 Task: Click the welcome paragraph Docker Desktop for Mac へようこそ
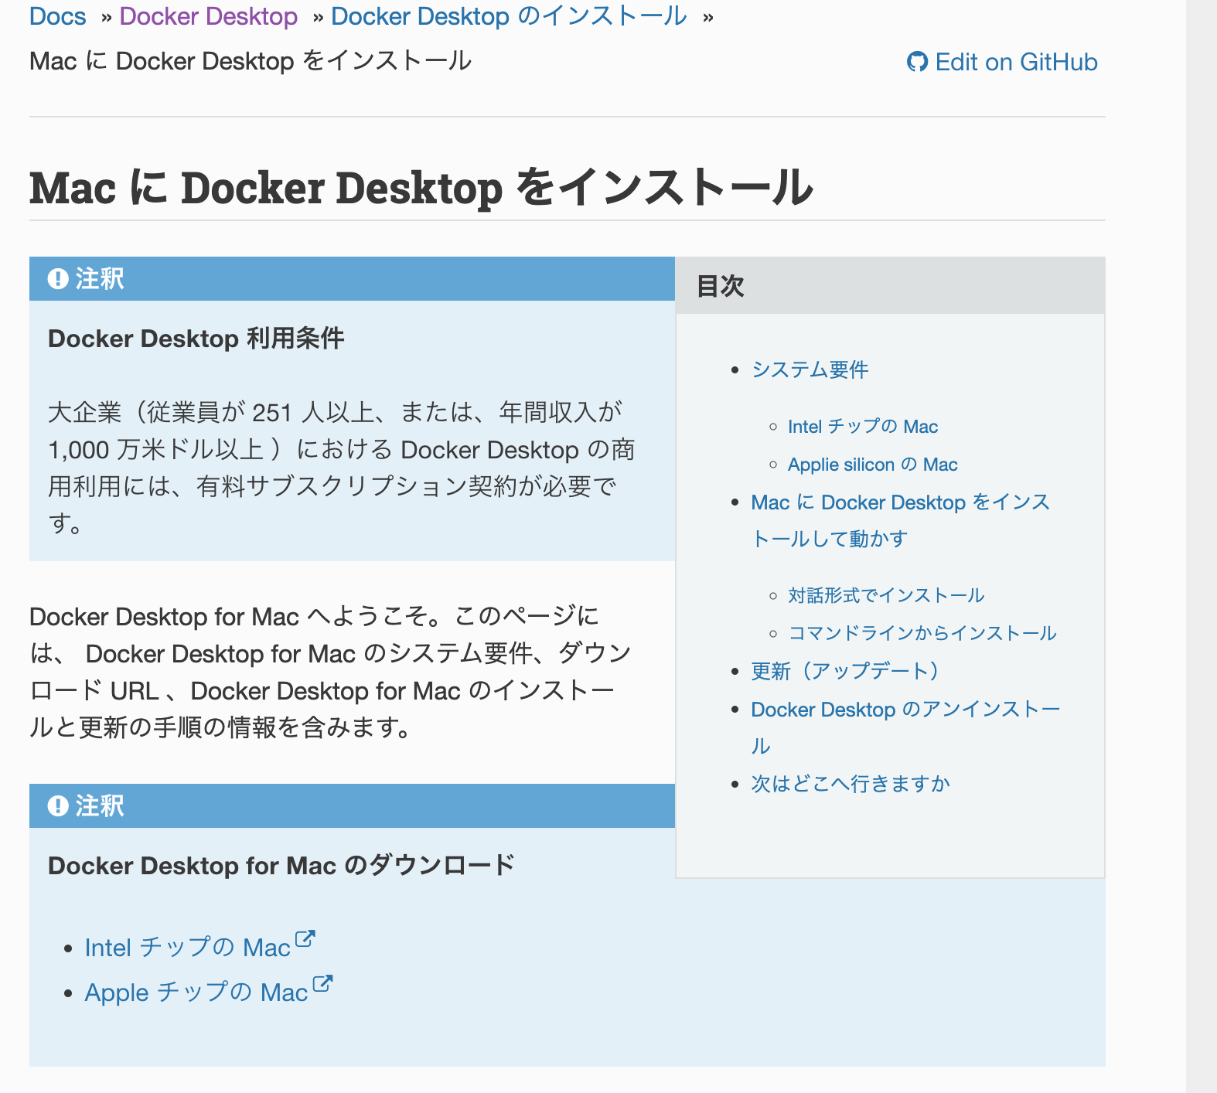pyautogui.click(x=331, y=672)
